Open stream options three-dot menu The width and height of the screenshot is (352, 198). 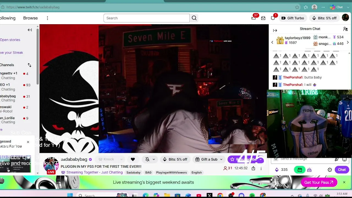click(x=261, y=168)
